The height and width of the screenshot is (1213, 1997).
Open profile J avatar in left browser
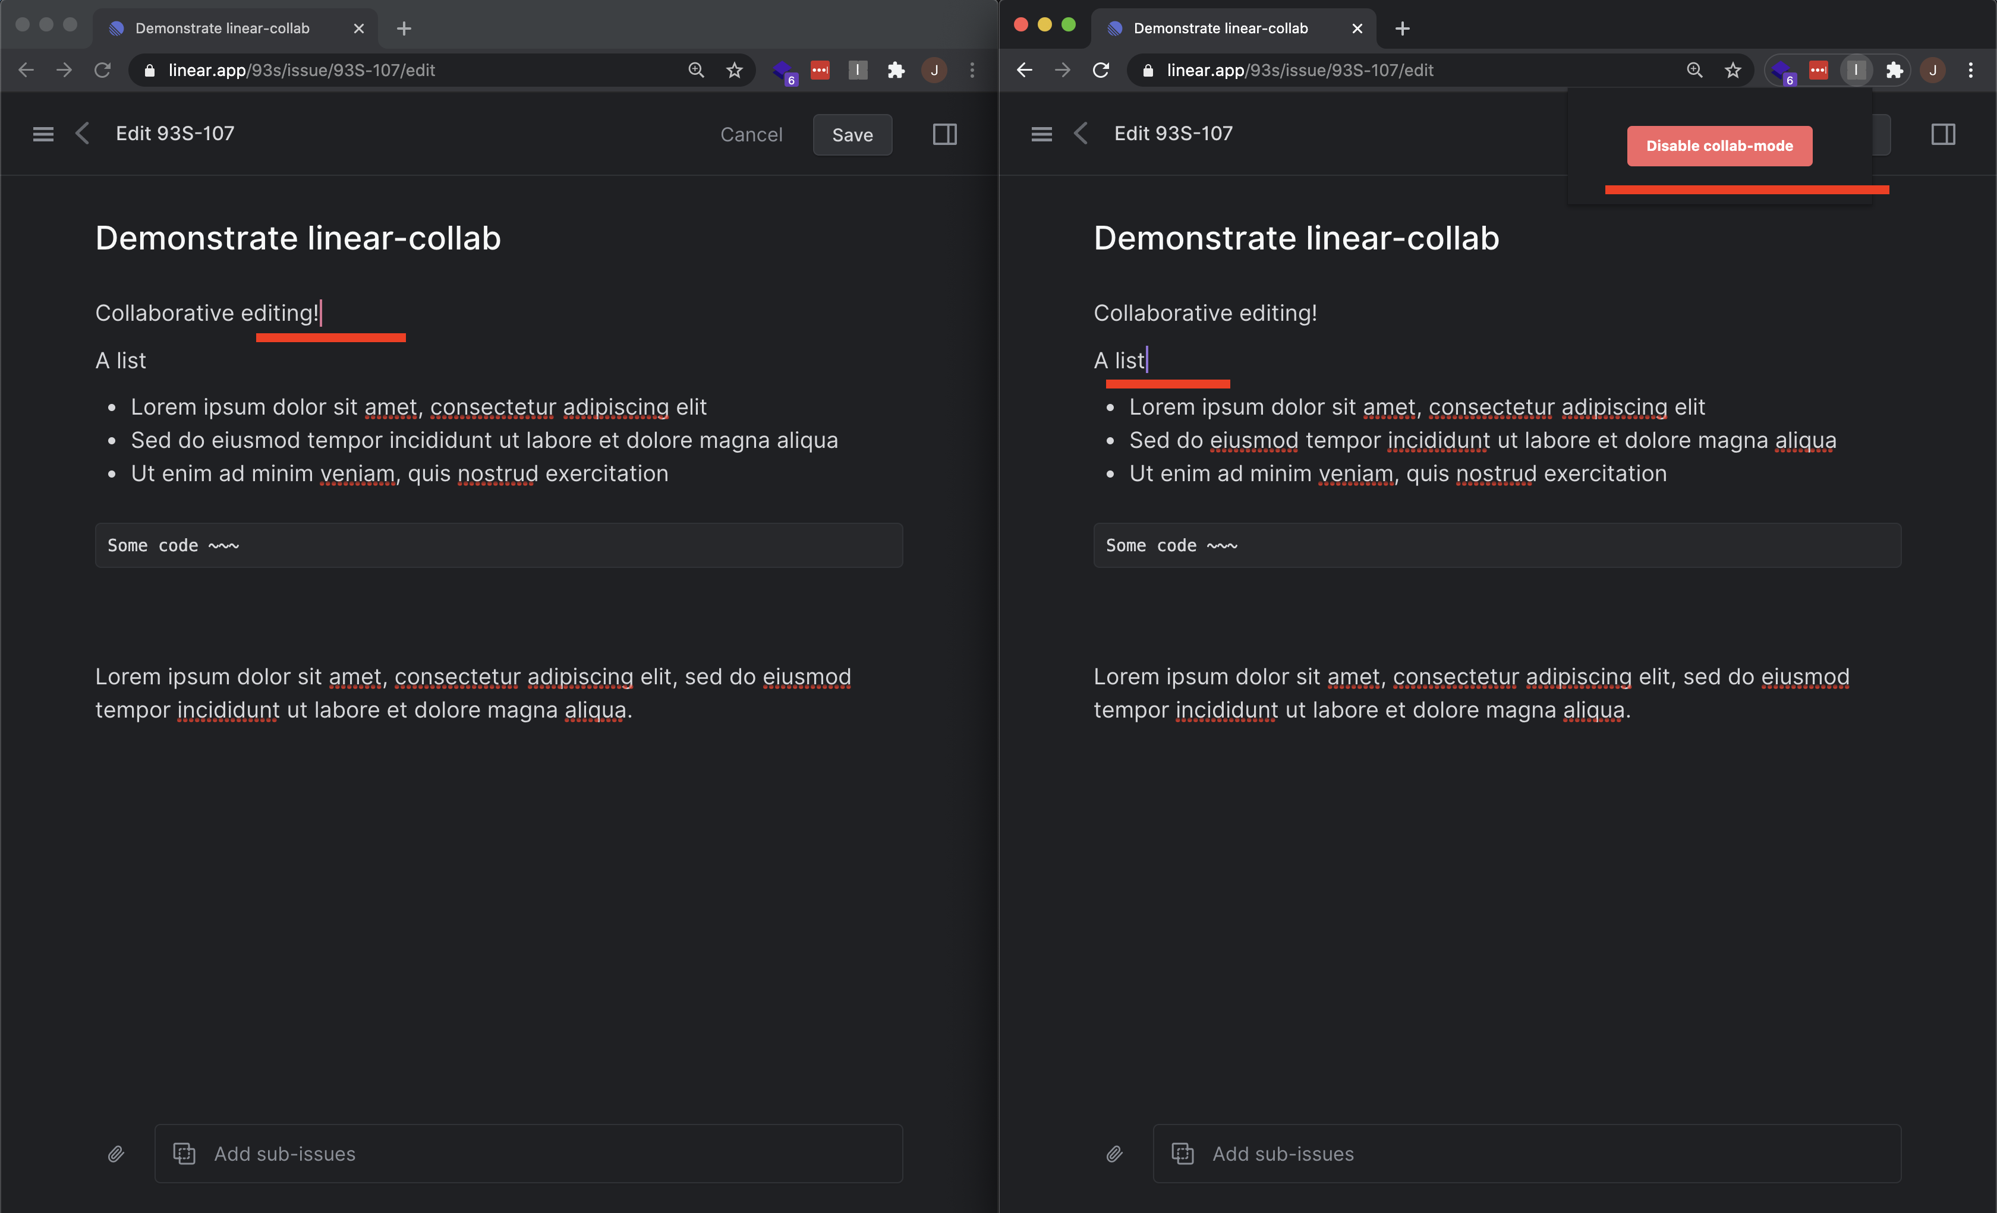(934, 70)
